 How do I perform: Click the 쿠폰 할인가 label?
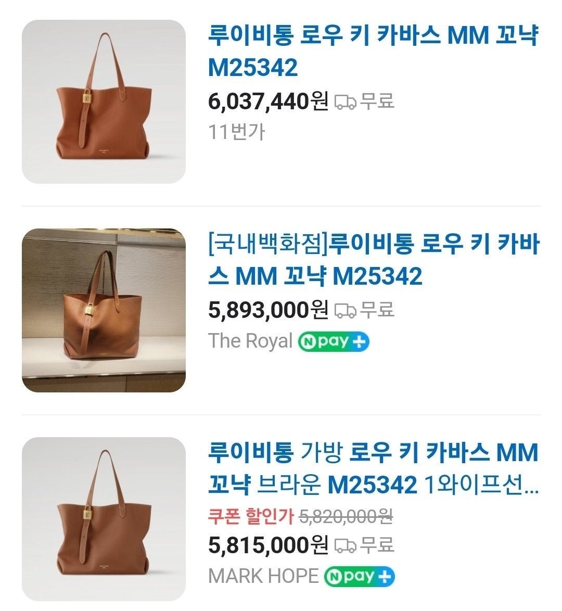pyautogui.click(x=251, y=517)
